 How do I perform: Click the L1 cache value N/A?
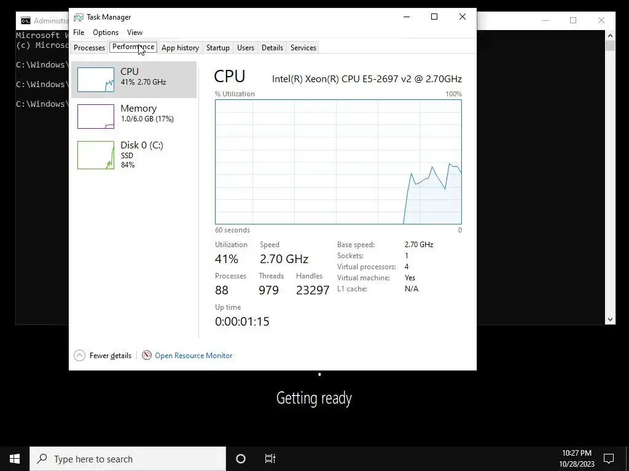point(412,289)
